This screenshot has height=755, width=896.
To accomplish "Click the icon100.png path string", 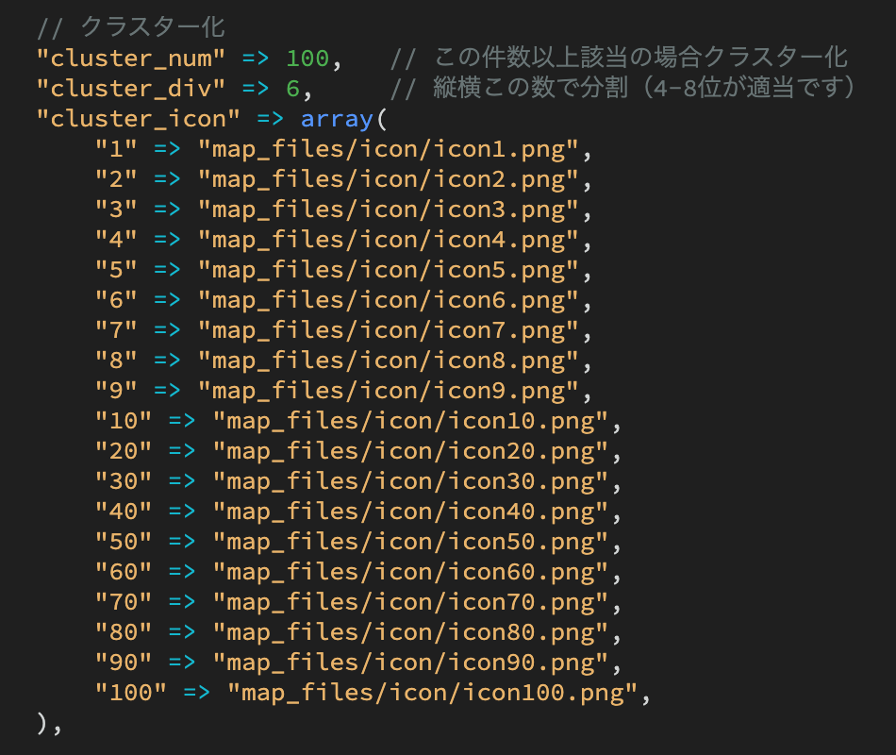I will [x=432, y=693].
